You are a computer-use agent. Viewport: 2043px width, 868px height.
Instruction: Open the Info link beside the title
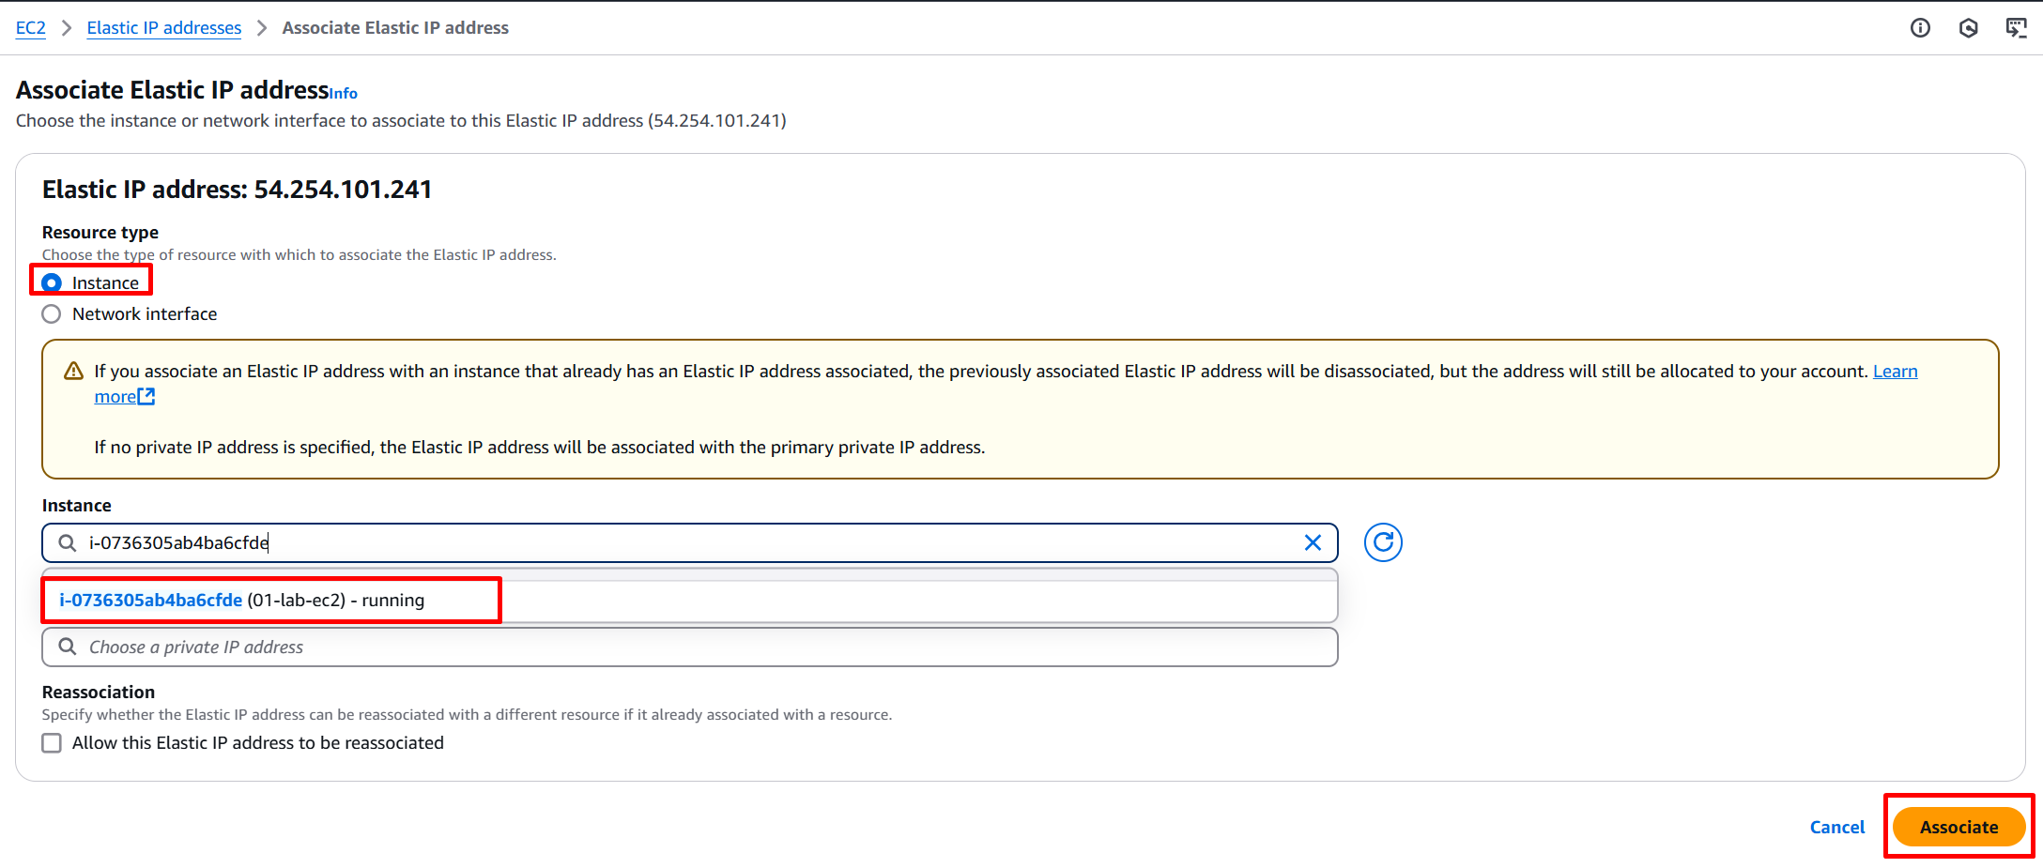tap(344, 94)
